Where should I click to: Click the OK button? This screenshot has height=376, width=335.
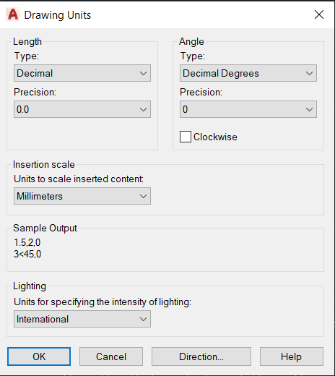(x=39, y=356)
